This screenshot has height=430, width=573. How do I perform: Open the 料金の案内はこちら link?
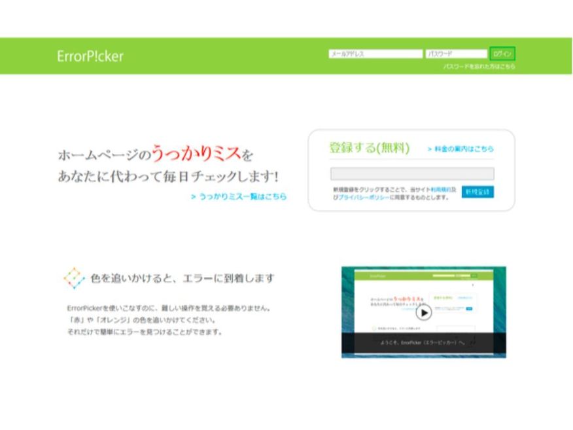click(460, 149)
